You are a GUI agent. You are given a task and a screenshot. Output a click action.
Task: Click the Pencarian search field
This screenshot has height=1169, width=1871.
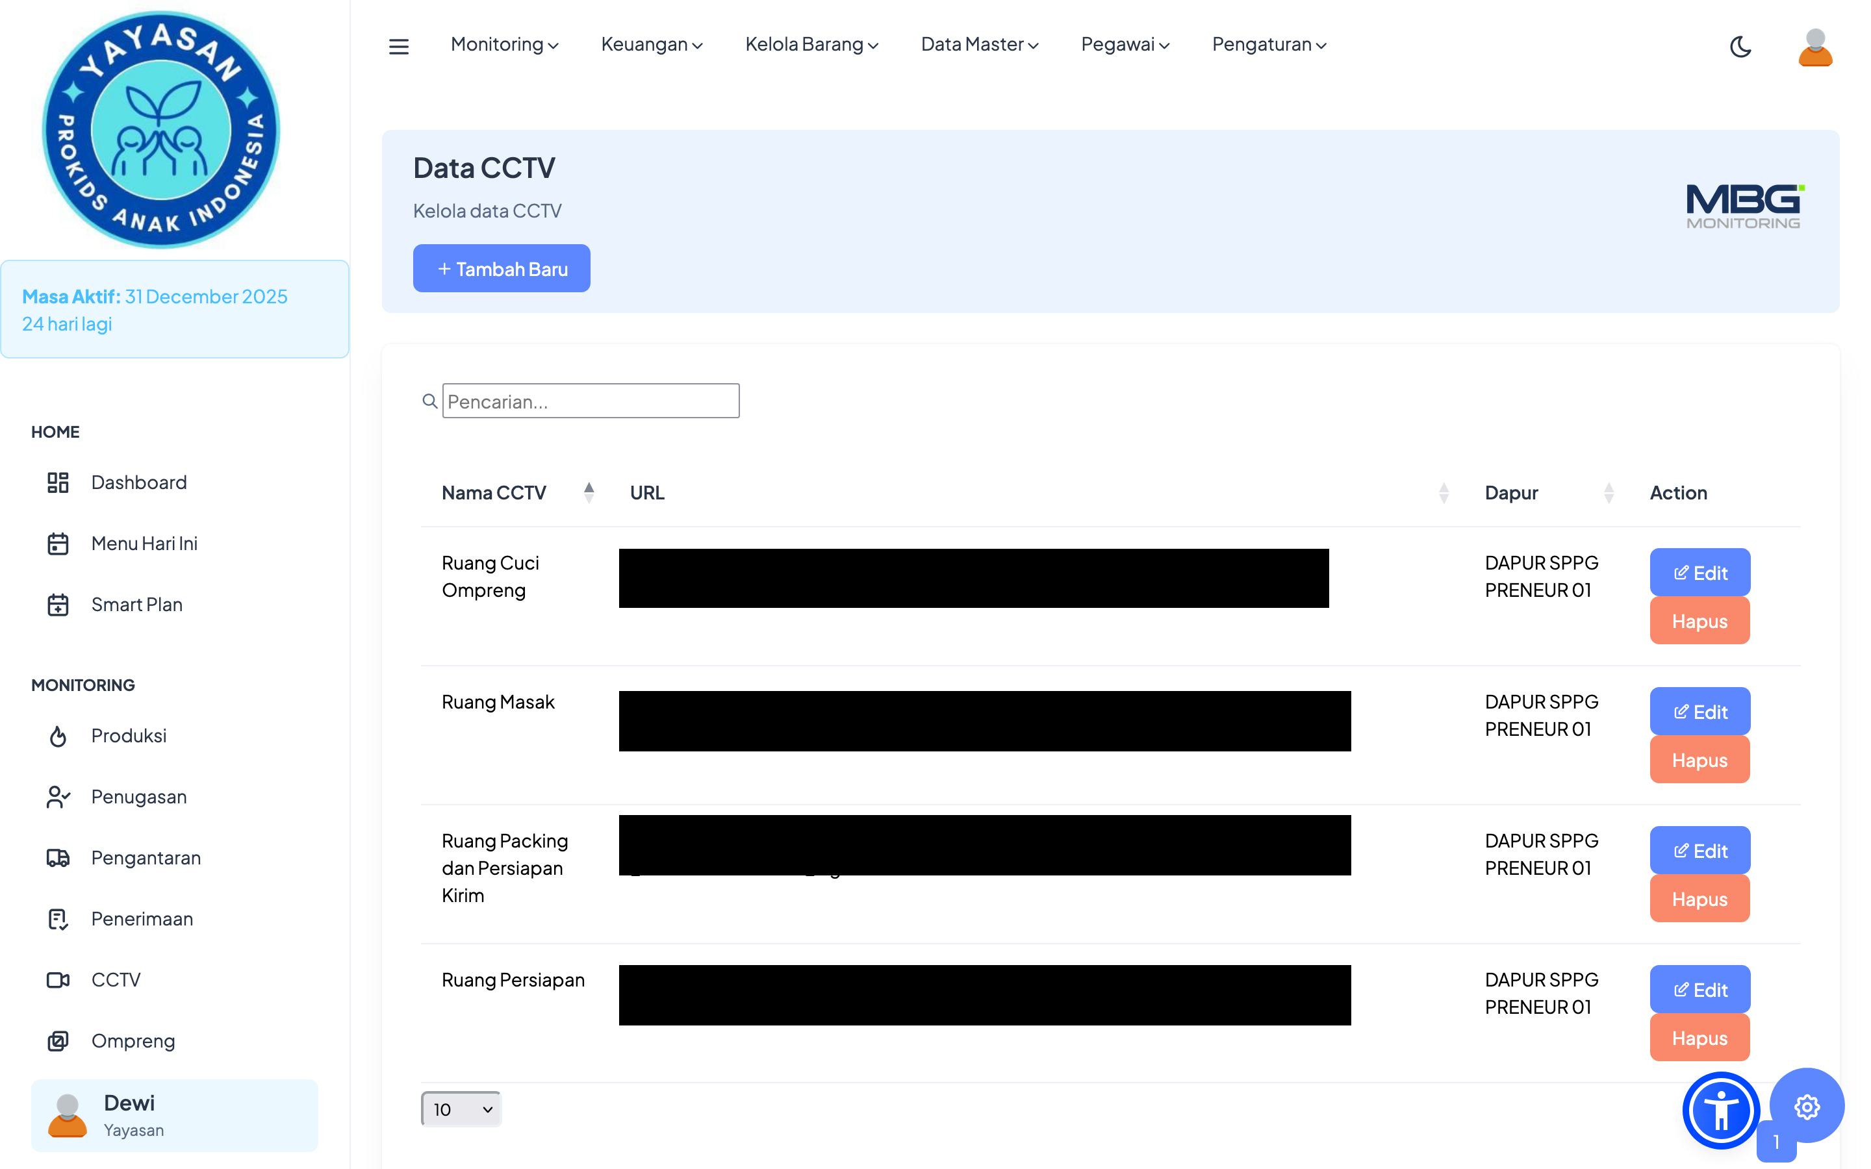pos(591,401)
